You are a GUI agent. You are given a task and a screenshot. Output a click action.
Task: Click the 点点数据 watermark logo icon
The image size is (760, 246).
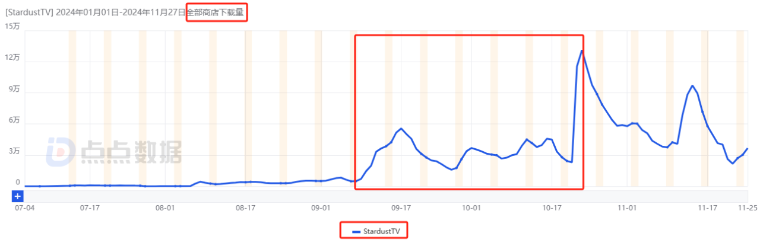pos(62,152)
